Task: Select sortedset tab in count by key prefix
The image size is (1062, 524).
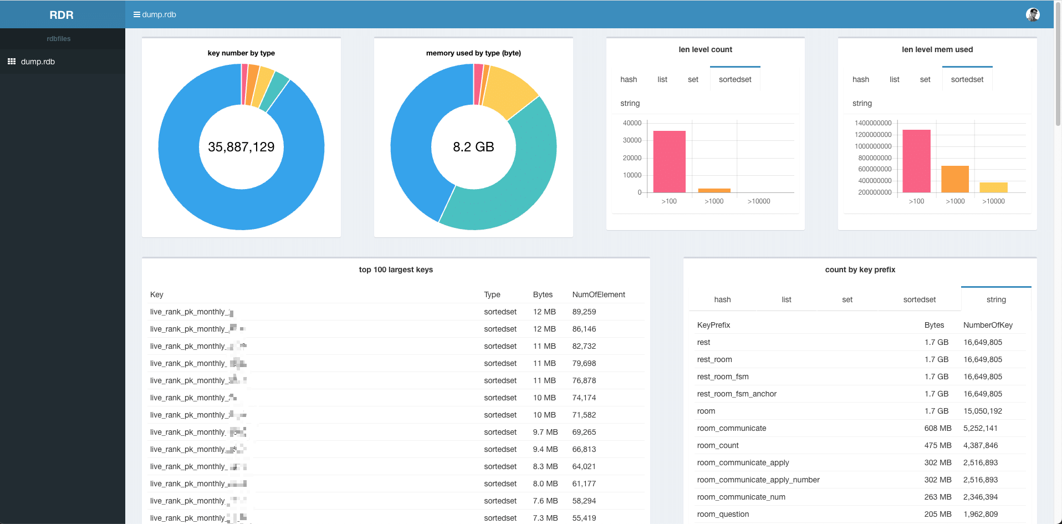Action: (919, 299)
